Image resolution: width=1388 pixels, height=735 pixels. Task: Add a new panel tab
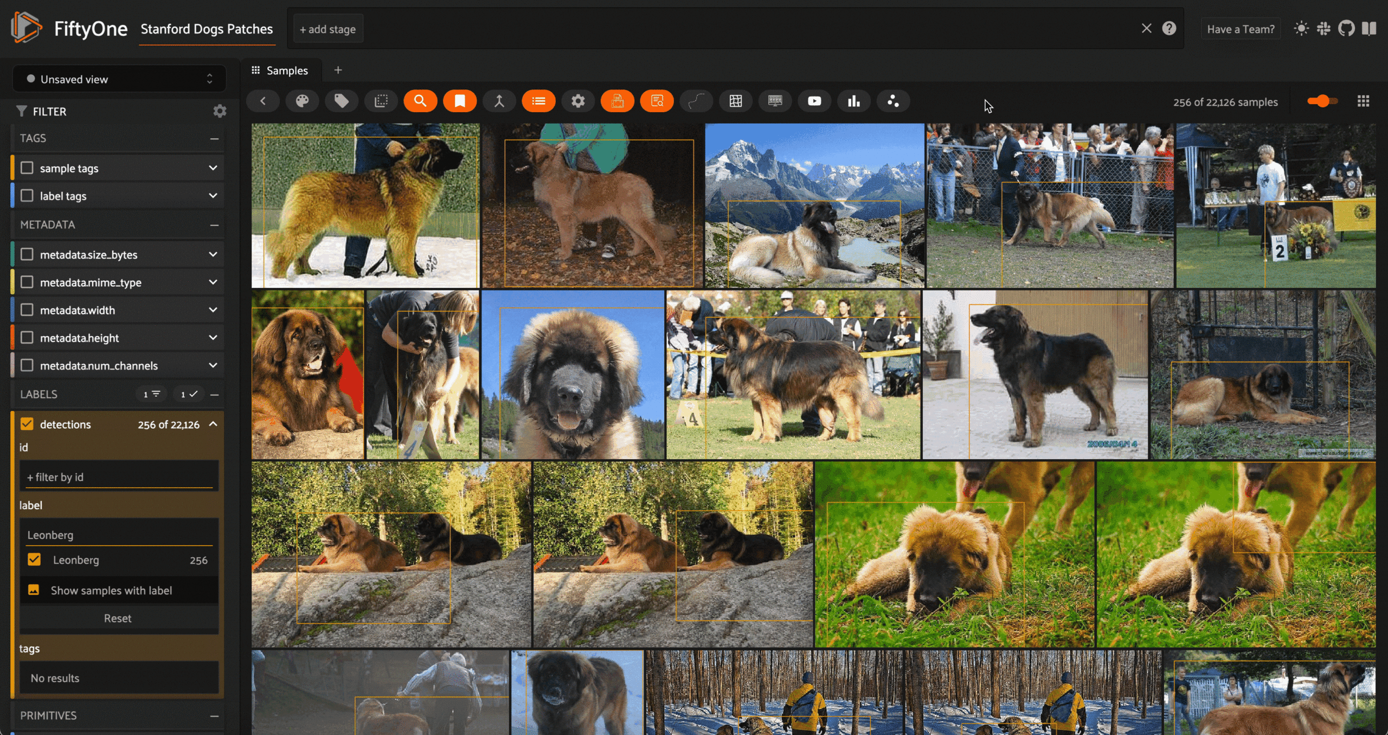[338, 70]
